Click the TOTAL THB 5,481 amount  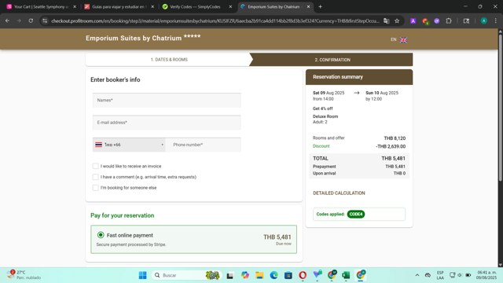point(393,158)
